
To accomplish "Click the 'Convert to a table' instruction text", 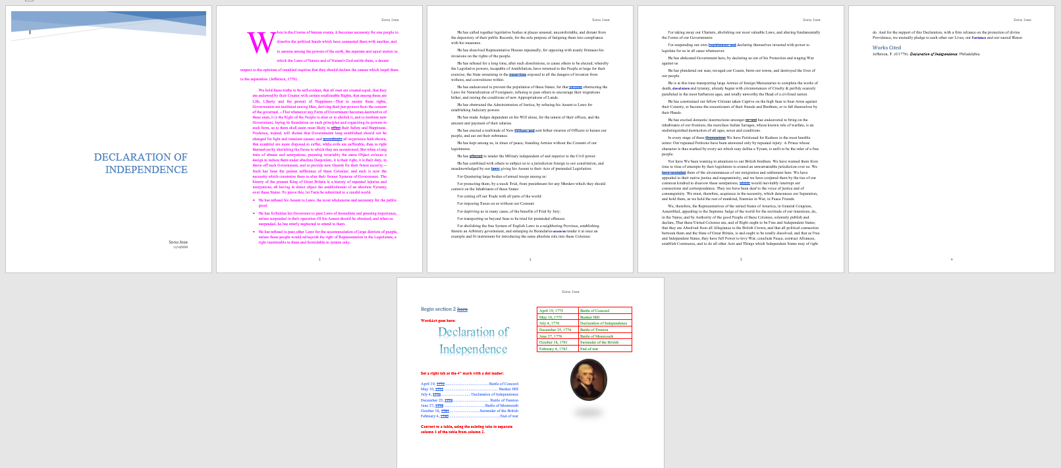I will pos(466,429).
